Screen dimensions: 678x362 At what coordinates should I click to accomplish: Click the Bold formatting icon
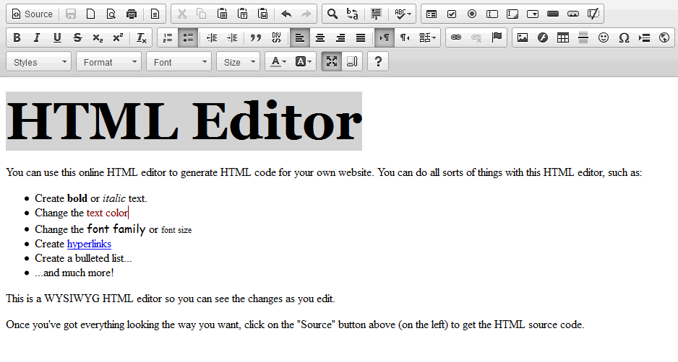coord(17,38)
